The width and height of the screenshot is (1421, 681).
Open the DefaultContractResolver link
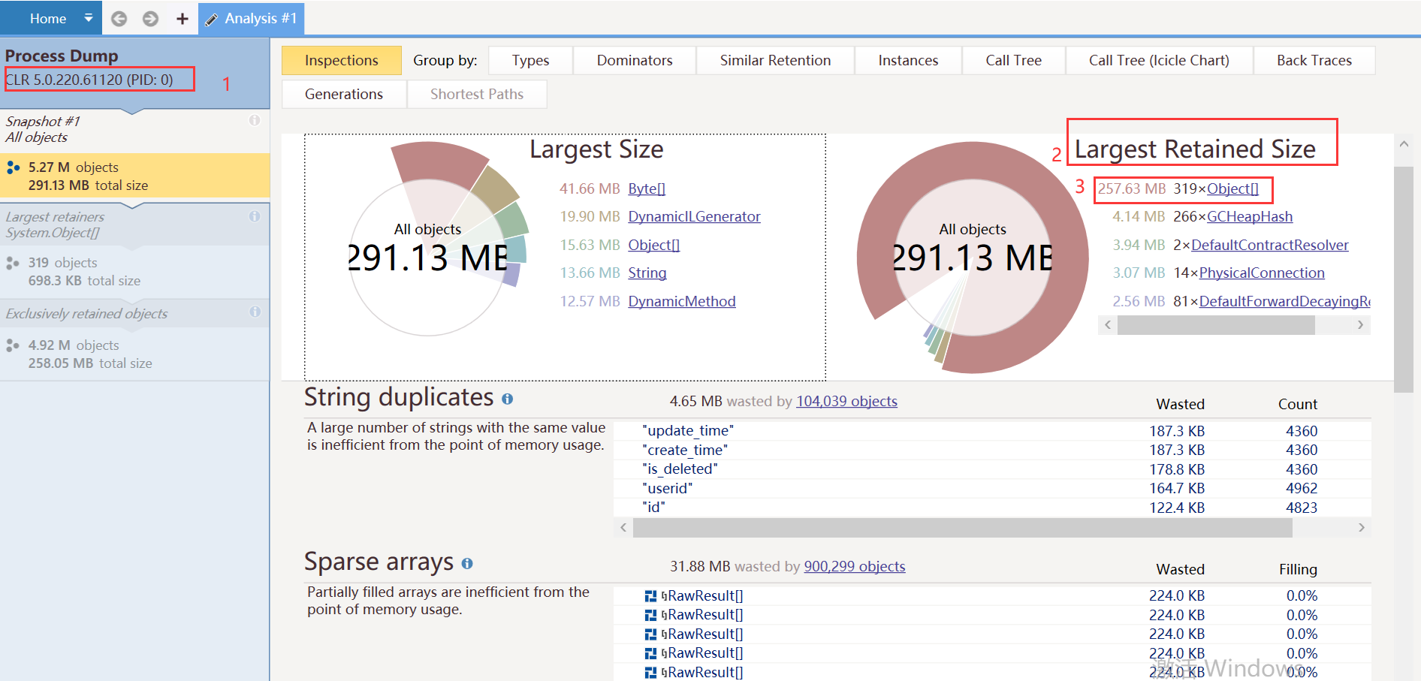[x=1270, y=245]
